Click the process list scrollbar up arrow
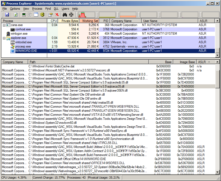221x181 pixels. coord(217,21)
